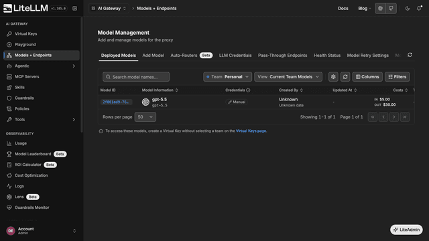Click the GitHub icon in header
The height and width of the screenshot is (241, 429).
tap(391, 9)
